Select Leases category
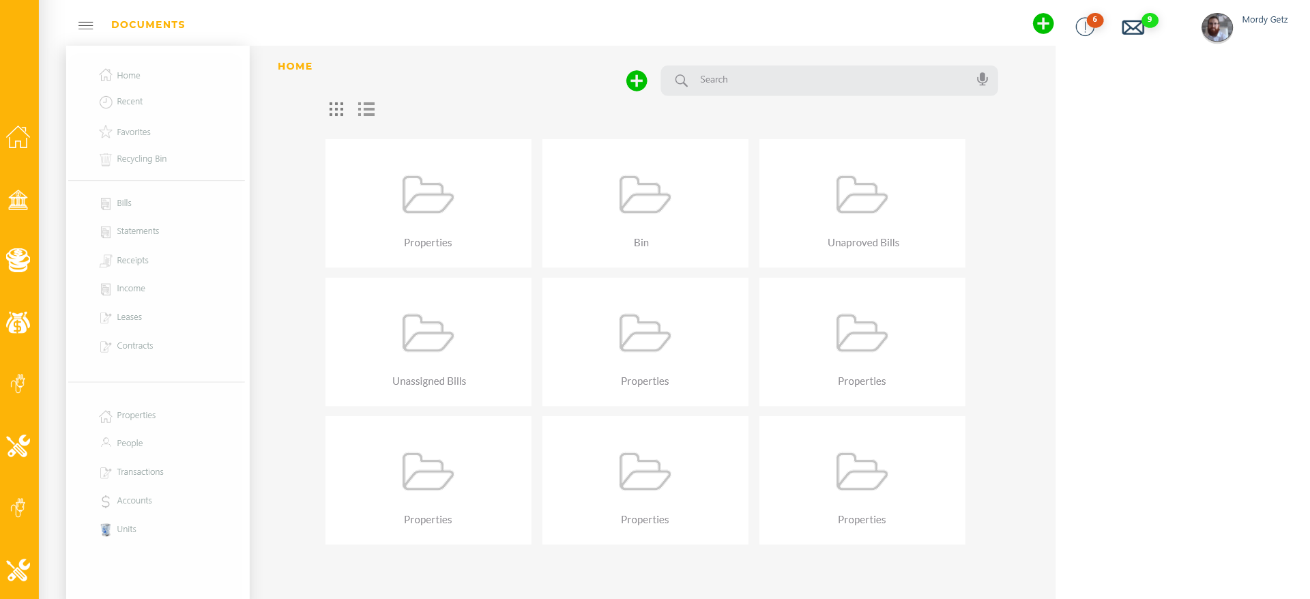This screenshot has height=599, width=1310. point(121,317)
